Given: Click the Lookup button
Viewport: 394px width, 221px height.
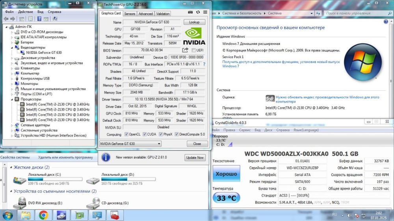Looking at the screenshot, I should coord(194,22).
